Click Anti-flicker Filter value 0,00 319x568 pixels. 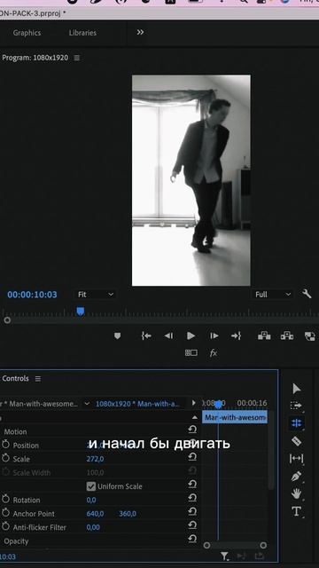coord(93,527)
